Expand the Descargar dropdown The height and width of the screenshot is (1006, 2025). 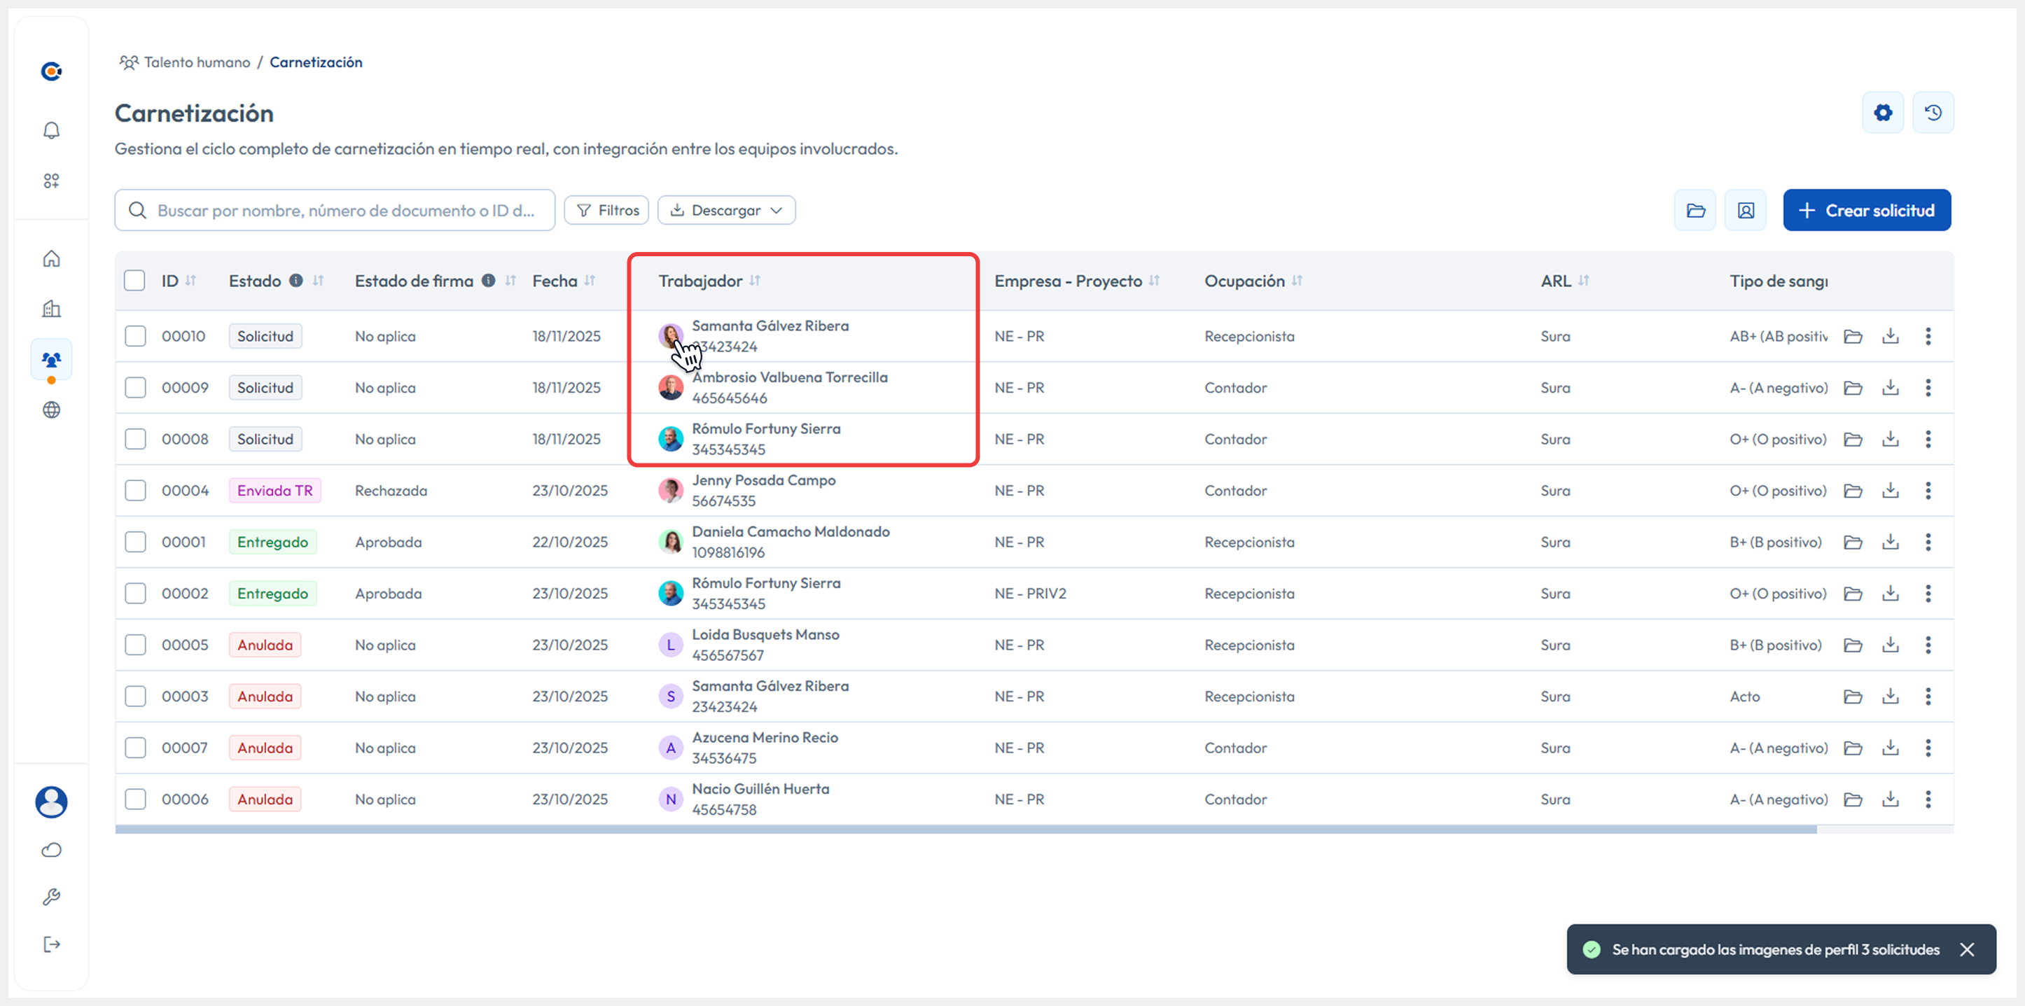(726, 211)
